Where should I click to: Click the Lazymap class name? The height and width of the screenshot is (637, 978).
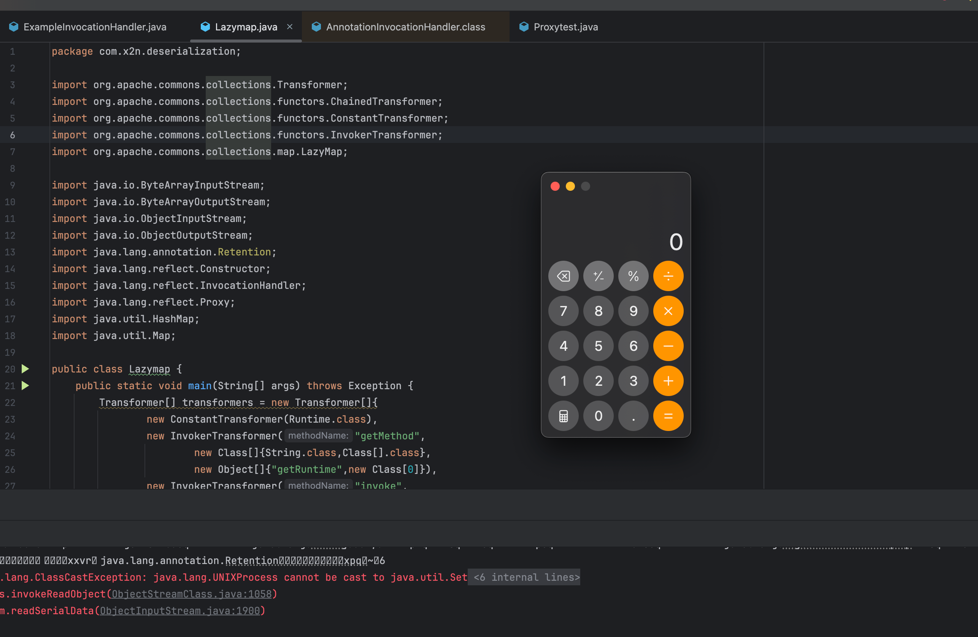(x=149, y=369)
